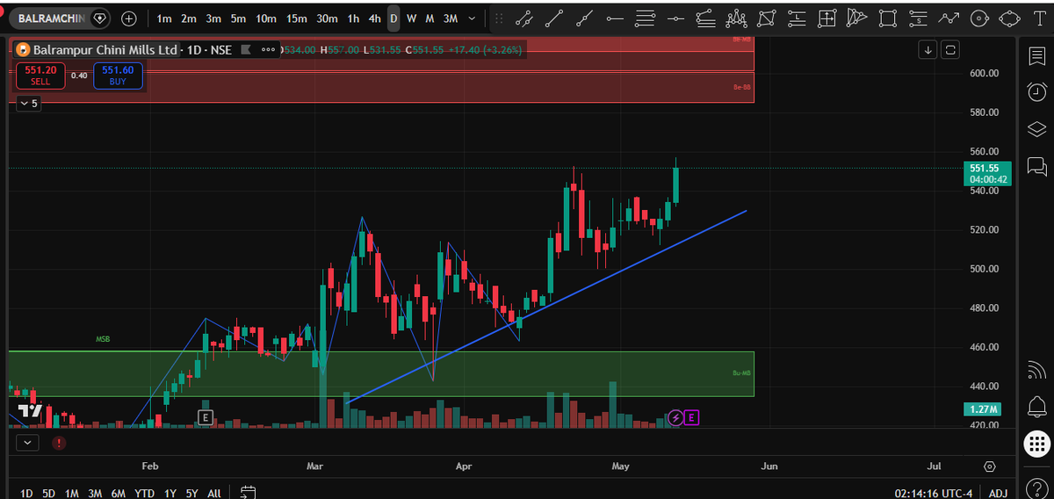Viewport: 1054px width, 499px height.
Task: Open the apps grid button in sidebar
Action: coord(1036,445)
